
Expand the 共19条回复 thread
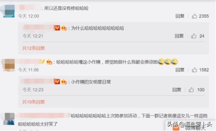33,102
